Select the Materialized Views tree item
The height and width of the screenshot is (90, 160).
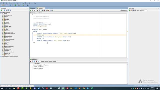coord(9,32)
